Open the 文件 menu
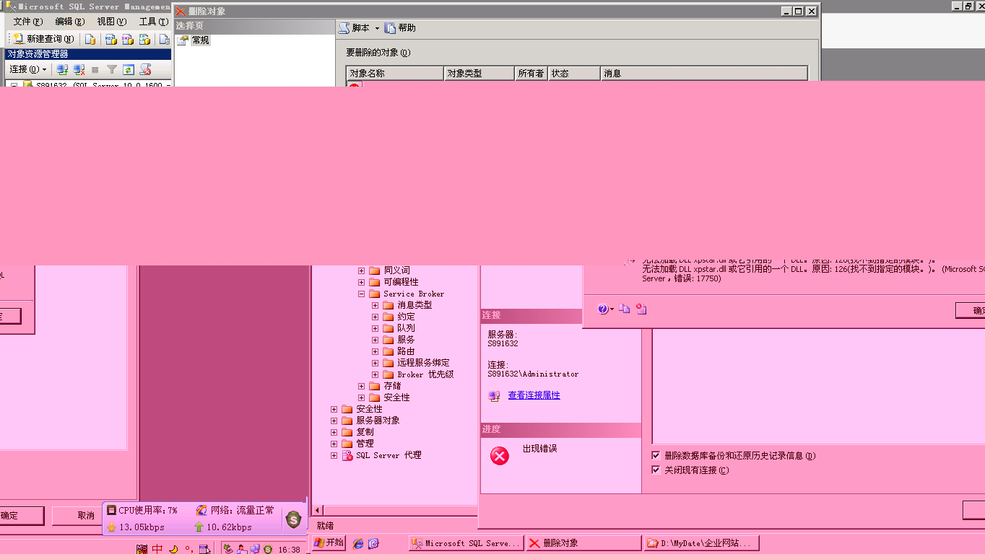The image size is (985, 554). tap(27, 22)
